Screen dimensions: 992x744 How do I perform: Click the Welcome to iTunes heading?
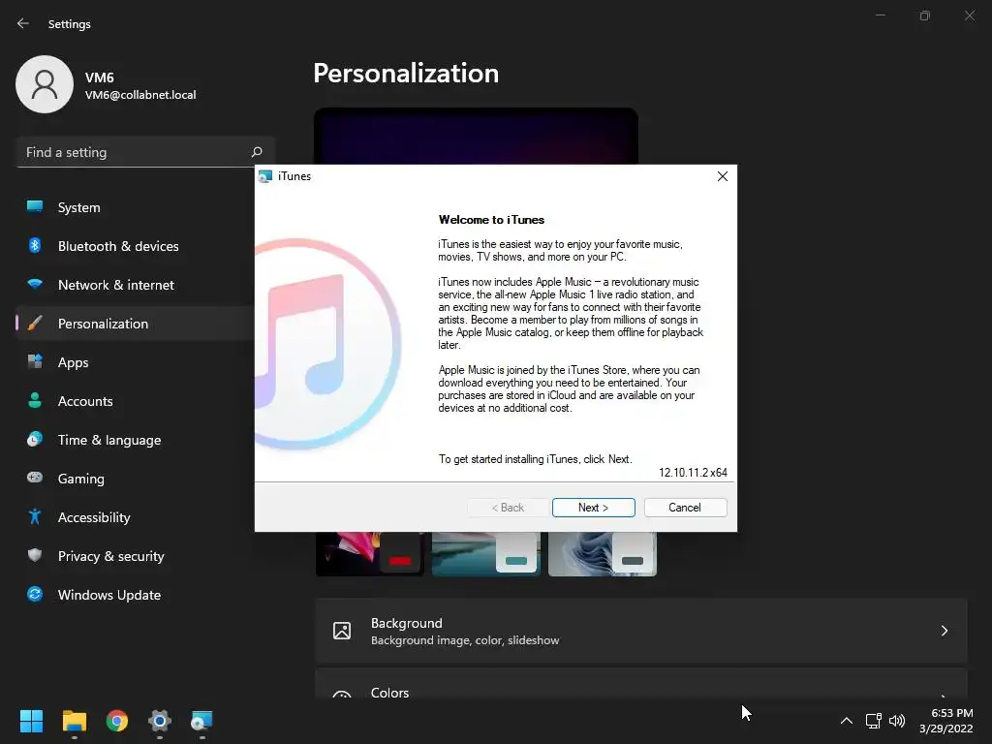coord(491,220)
